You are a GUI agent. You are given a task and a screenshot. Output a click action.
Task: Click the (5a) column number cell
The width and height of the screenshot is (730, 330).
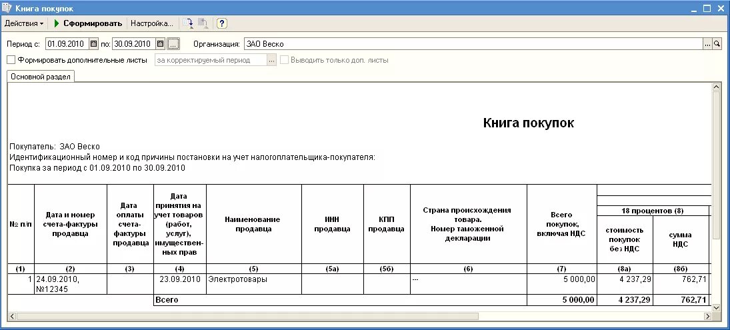point(333,269)
